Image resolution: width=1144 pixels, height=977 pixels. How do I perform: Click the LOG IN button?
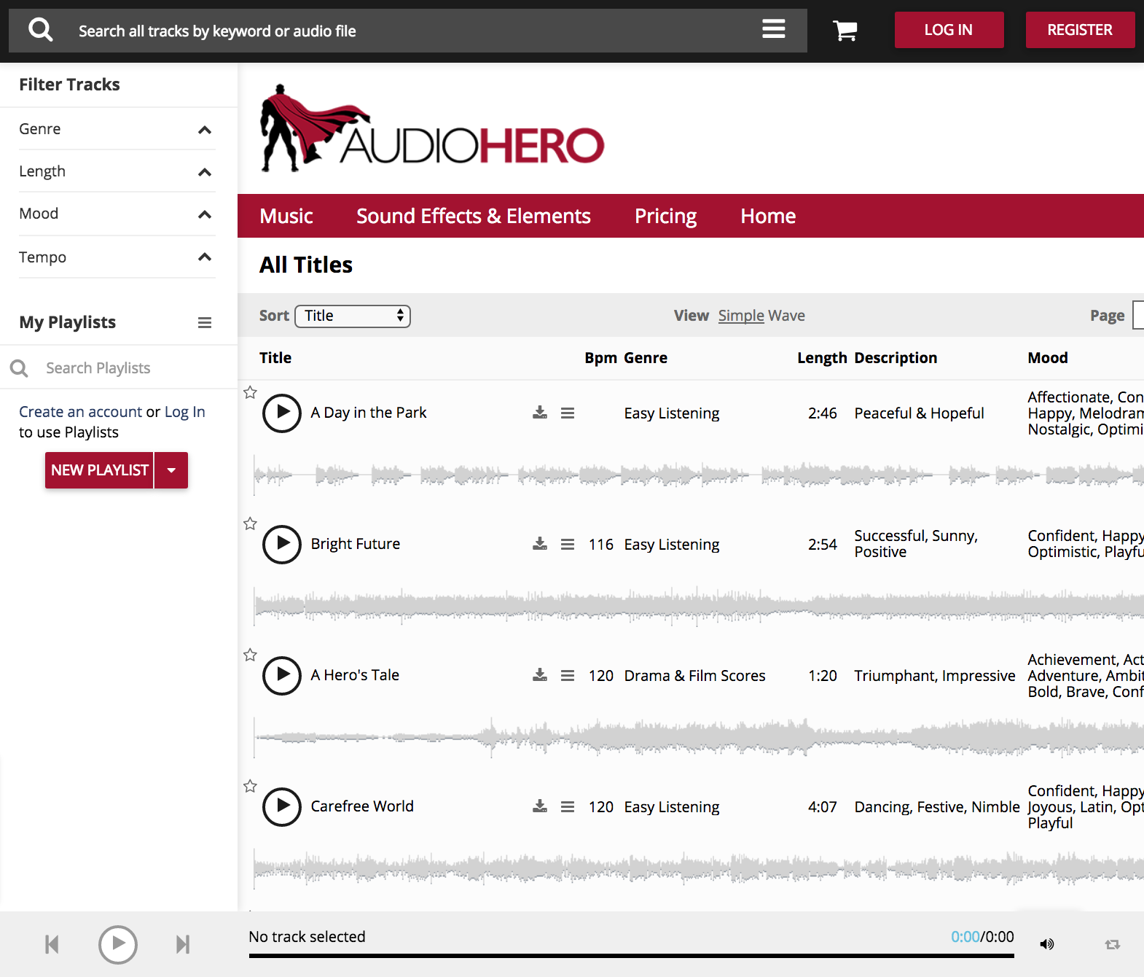click(x=949, y=30)
